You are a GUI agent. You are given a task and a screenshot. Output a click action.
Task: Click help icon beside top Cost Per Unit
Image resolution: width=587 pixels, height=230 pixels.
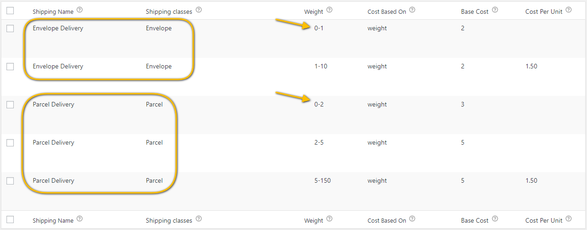click(x=569, y=10)
